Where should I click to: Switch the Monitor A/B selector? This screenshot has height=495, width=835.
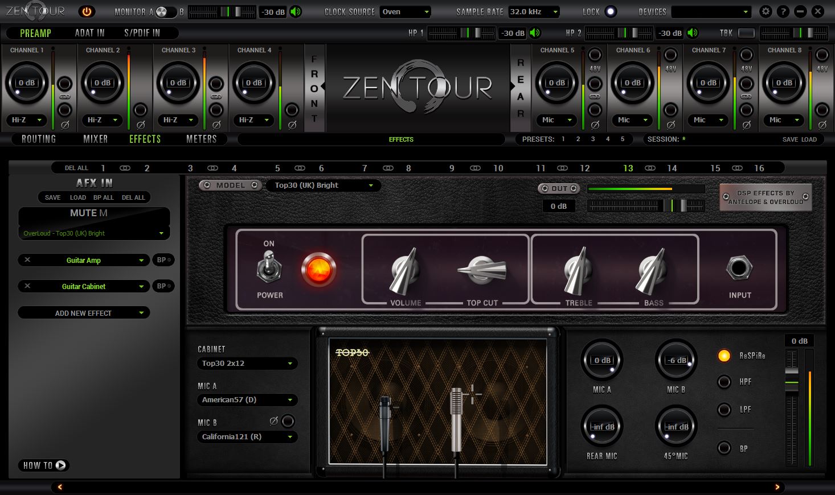166,12
